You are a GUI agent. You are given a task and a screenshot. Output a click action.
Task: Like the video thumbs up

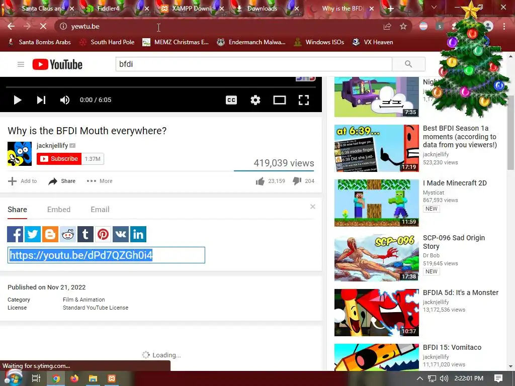260,181
